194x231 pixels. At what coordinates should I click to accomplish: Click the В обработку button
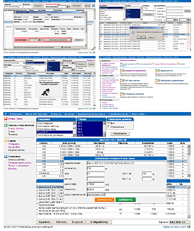click(99, 222)
